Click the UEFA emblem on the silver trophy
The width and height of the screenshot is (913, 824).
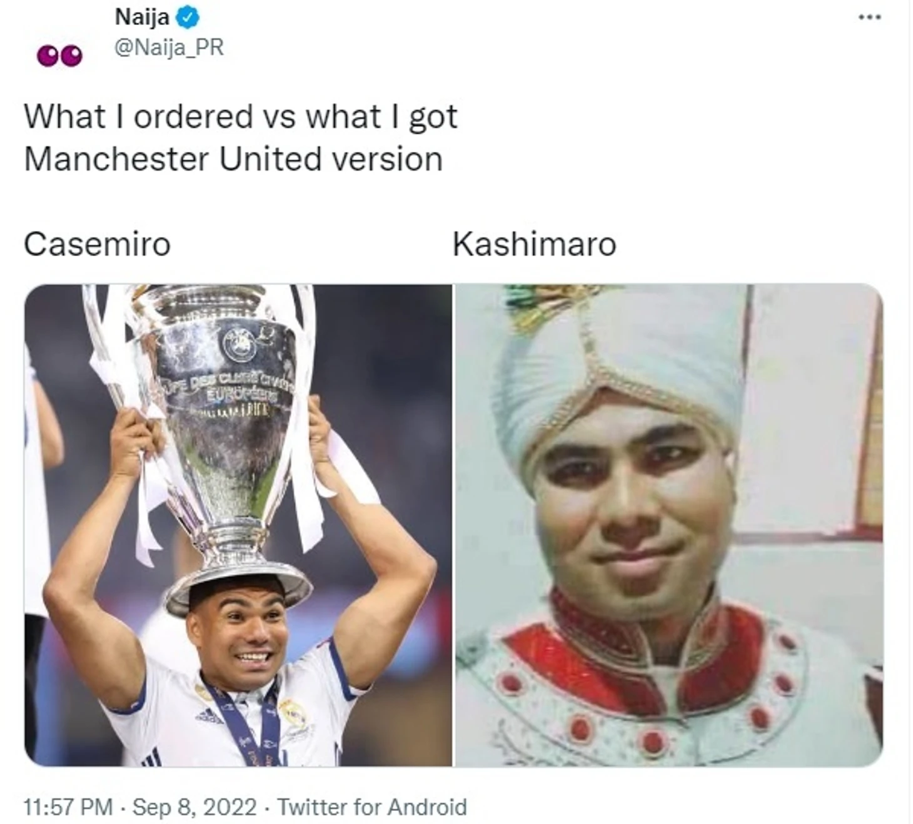241,345
